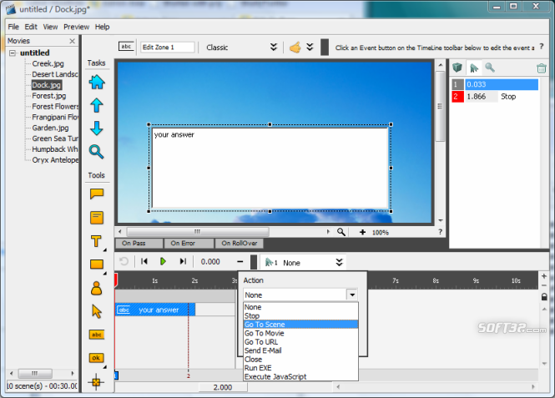Click the abc zone type icon in toolbar
Viewport: 555px width, 398px height.
pos(126,47)
